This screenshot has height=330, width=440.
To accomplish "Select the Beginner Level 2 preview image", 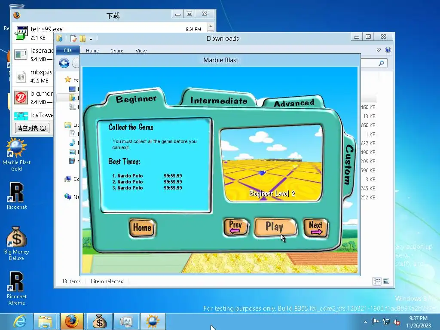I will click(x=272, y=163).
